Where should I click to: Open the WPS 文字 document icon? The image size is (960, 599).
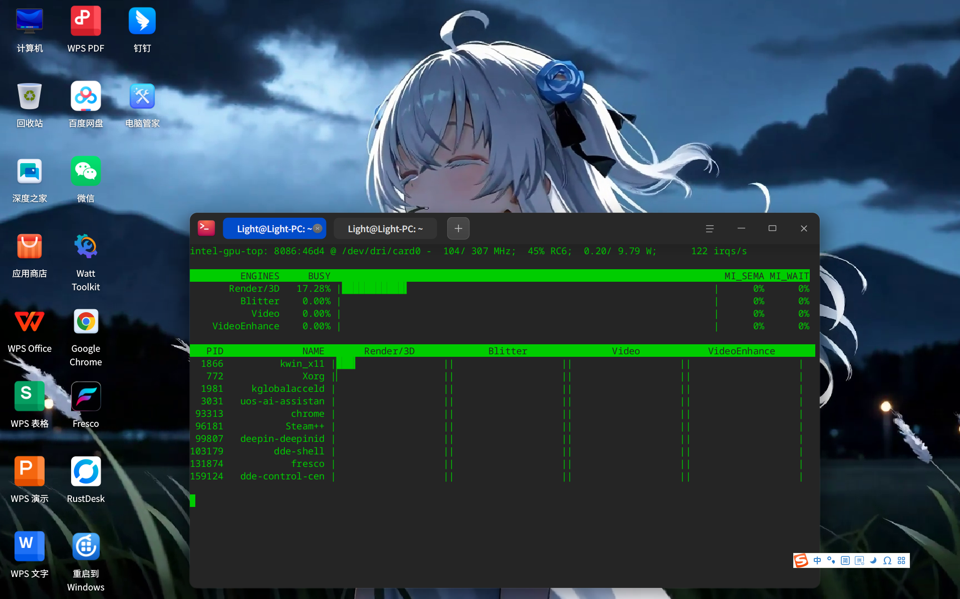pyautogui.click(x=30, y=555)
